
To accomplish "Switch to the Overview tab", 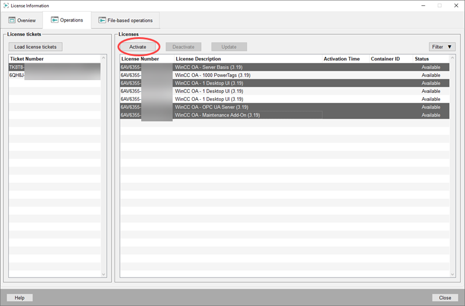I will (23, 20).
